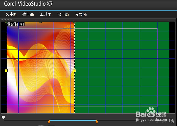Click the white preview scrubber thumb

pyautogui.click(x=3, y=117)
